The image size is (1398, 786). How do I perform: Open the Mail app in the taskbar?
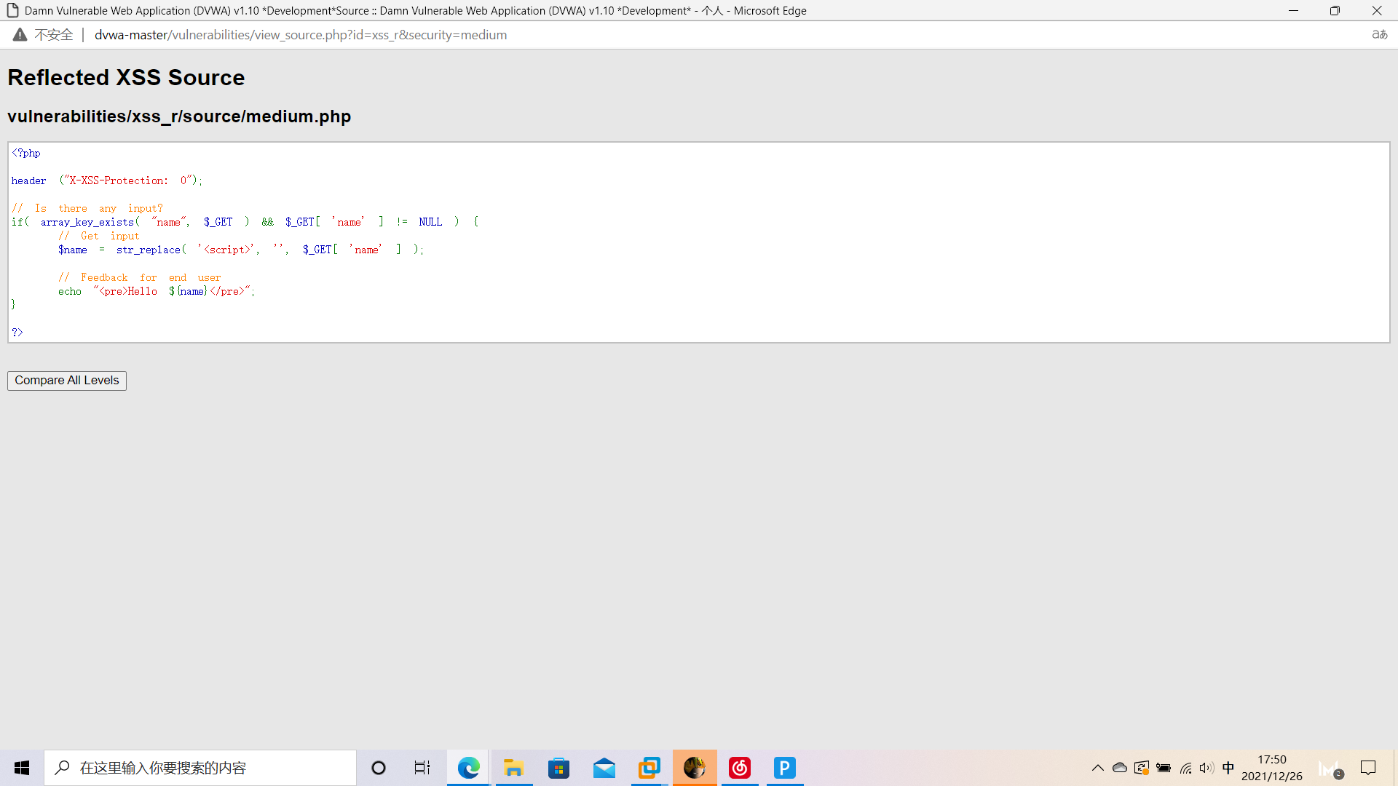tap(604, 768)
